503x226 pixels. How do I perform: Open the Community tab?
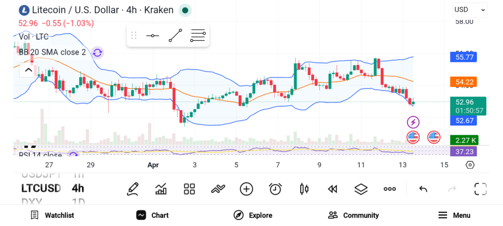[353, 215]
